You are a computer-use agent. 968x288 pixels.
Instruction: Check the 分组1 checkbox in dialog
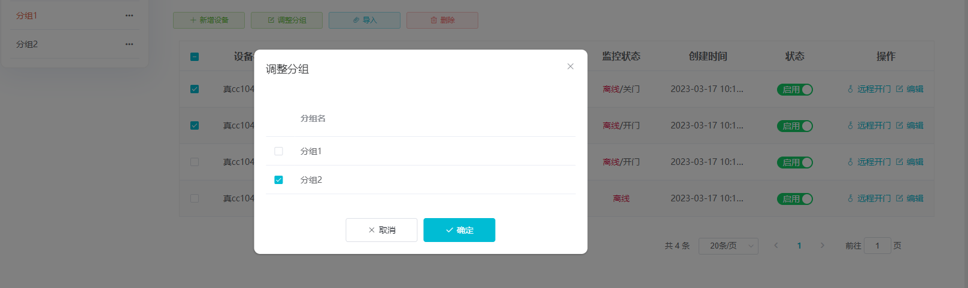(x=278, y=151)
